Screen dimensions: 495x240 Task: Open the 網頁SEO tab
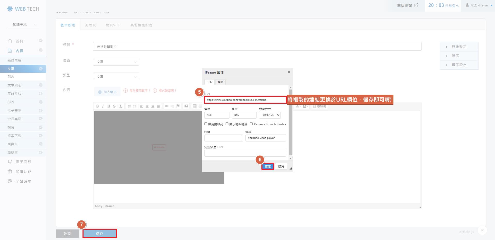113,25
